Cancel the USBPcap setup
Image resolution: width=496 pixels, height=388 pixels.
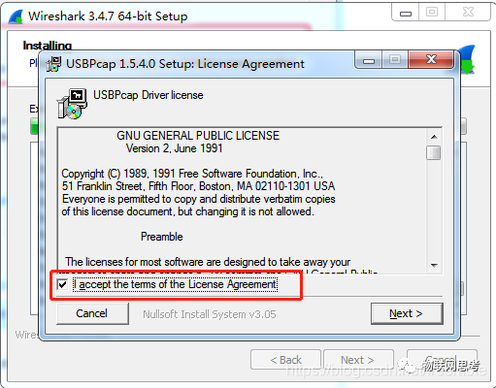coord(92,313)
